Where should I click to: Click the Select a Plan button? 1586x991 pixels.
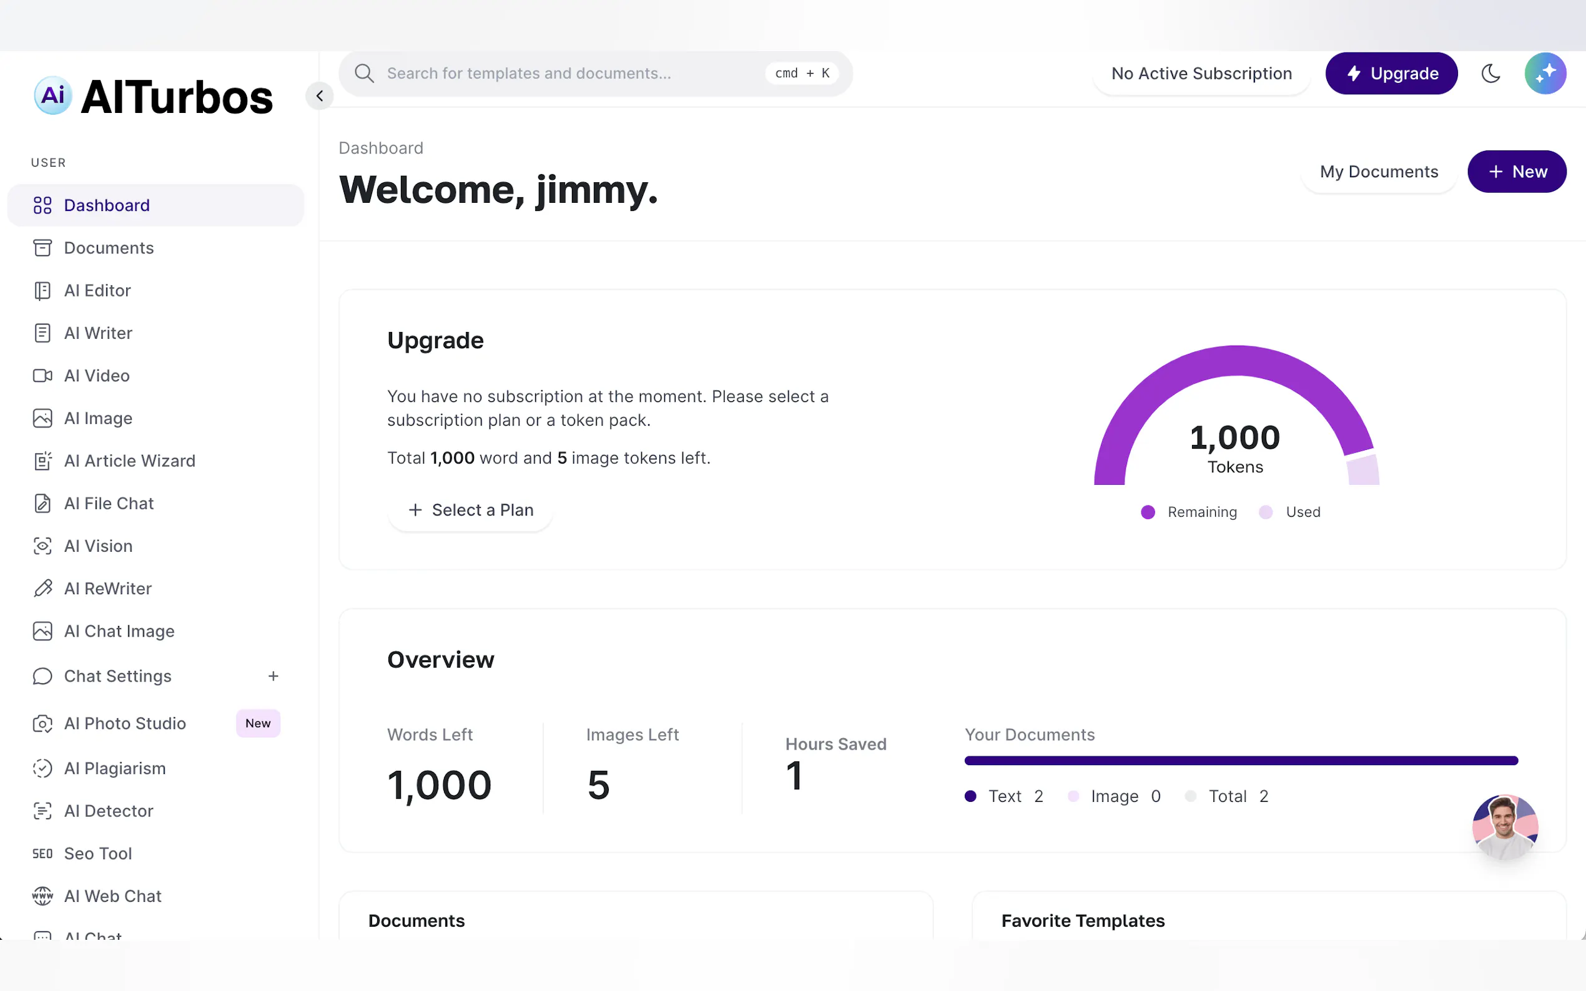[x=470, y=510]
